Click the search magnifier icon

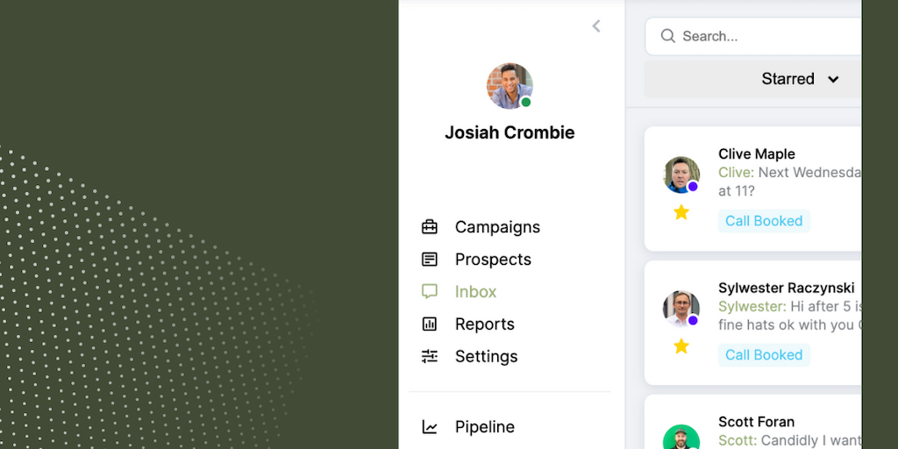[668, 36]
